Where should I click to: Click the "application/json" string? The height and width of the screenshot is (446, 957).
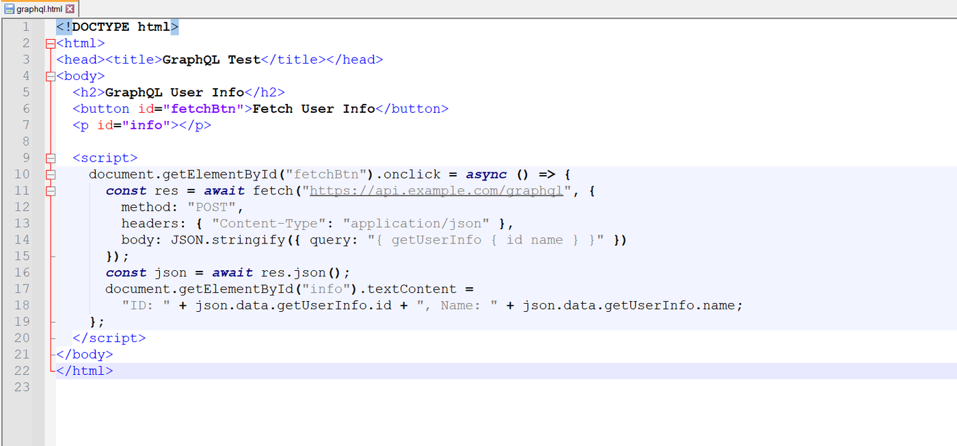point(416,224)
